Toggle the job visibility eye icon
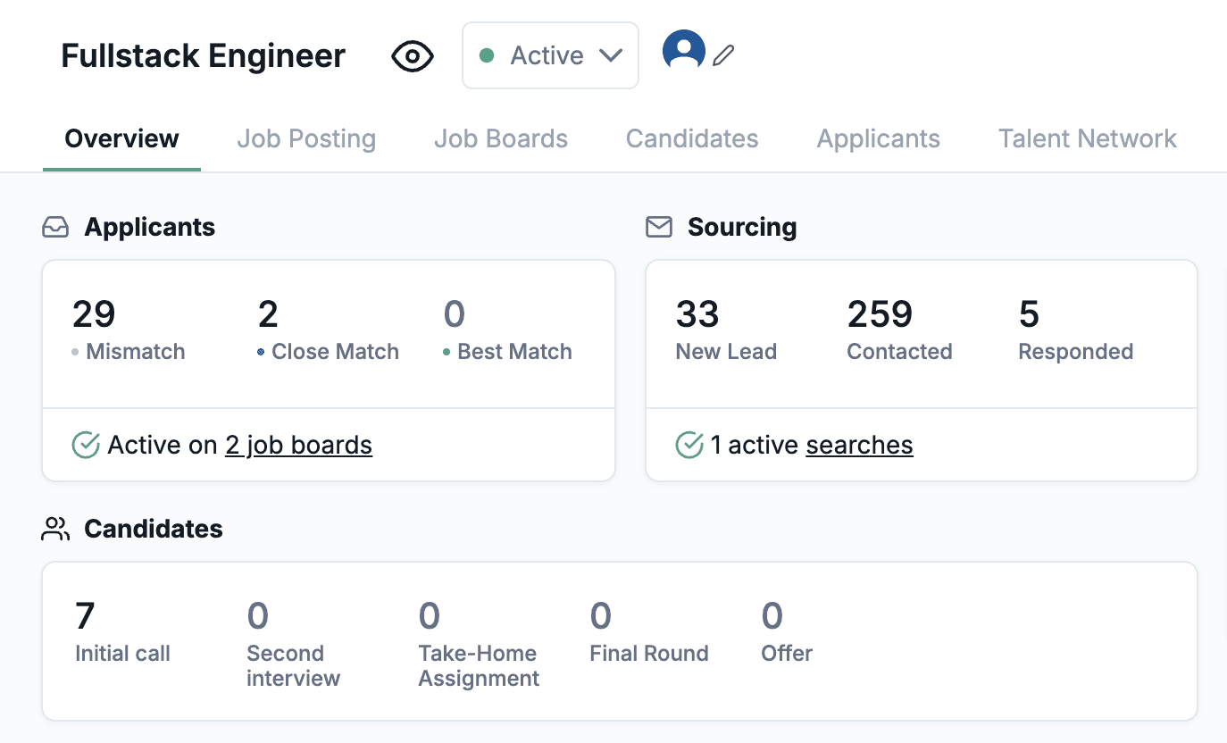 [x=413, y=56]
